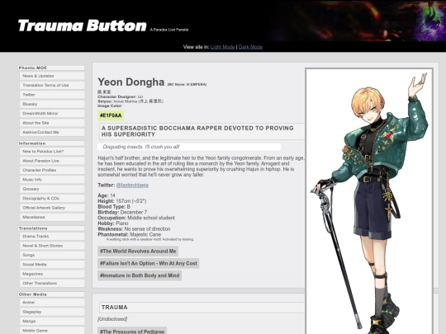Click the Translations sidebar header
Screen dimensions: 446x334
(x=51, y=228)
